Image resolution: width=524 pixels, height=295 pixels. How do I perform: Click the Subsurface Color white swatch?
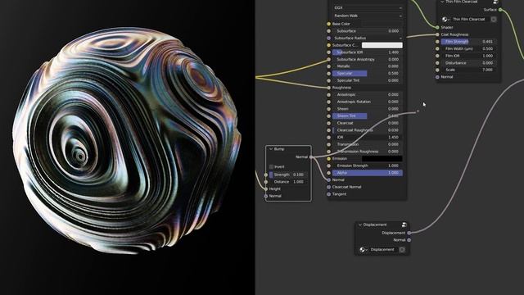coord(382,45)
